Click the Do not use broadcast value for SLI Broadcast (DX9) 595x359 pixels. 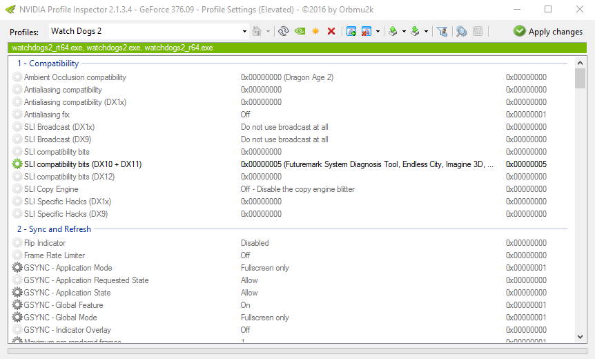click(284, 139)
